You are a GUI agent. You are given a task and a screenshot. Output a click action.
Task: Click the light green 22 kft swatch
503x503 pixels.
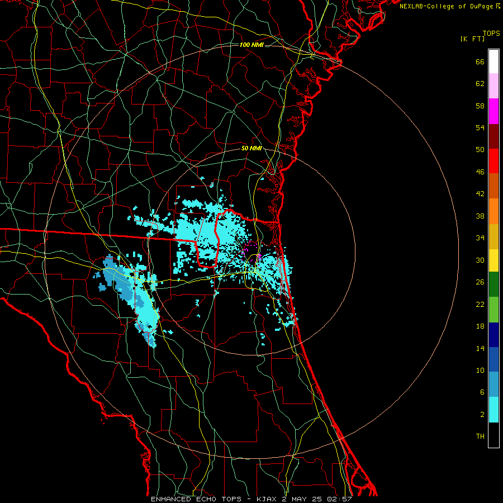[493, 310]
